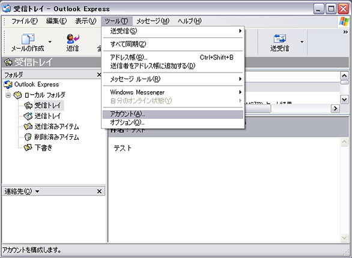
Task: Click the 受信トレイ folder icon in tree
Action: [28, 106]
